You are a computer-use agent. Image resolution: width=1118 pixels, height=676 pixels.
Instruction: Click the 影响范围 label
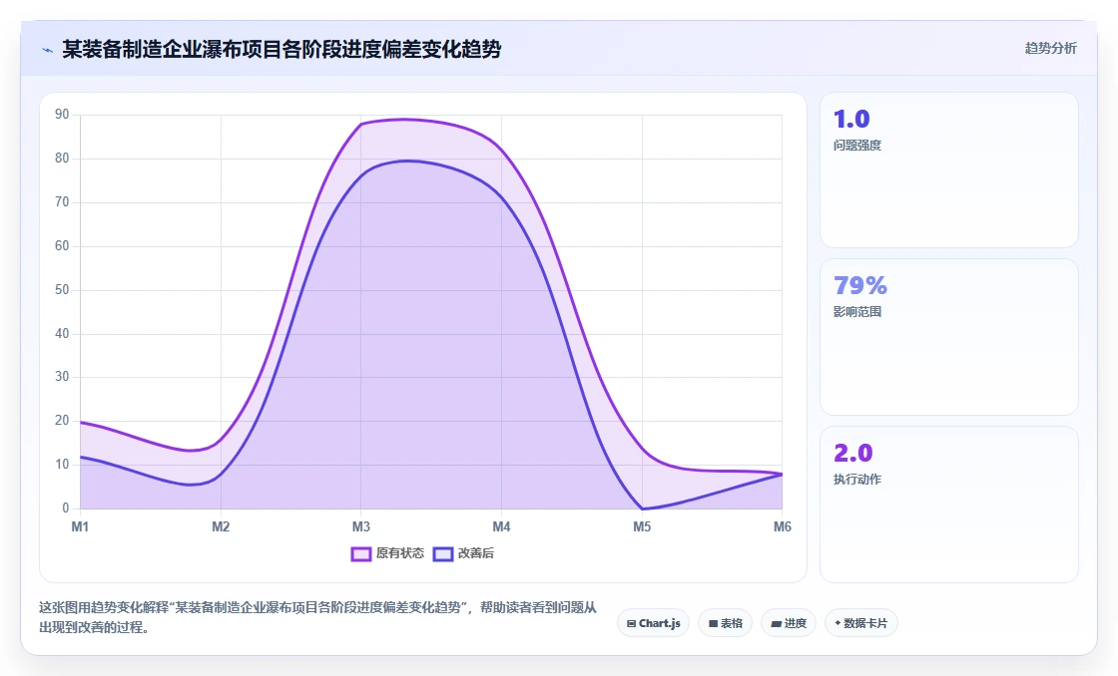pos(857,312)
